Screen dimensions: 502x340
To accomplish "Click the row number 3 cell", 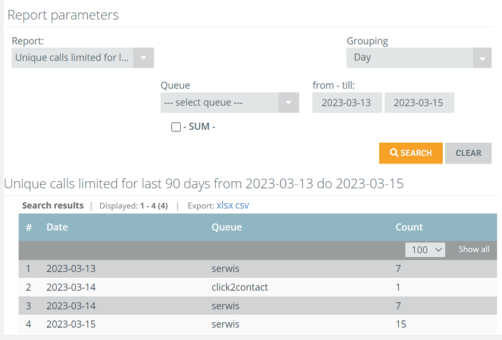I will [x=28, y=306].
